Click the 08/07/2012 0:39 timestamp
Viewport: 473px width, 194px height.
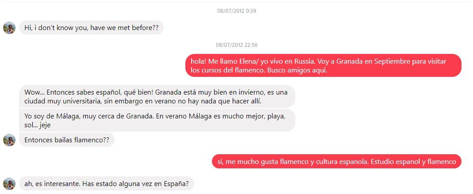[x=237, y=11]
